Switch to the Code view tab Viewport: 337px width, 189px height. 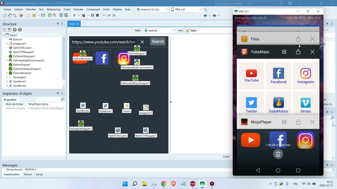226,156
